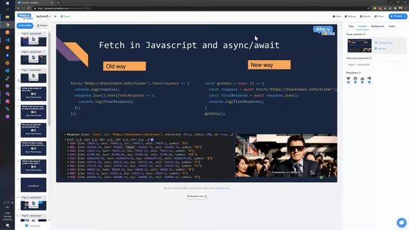Select the Page 5 slide thumbnail at top
Screen dimensions: 409x230
[33, 40]
